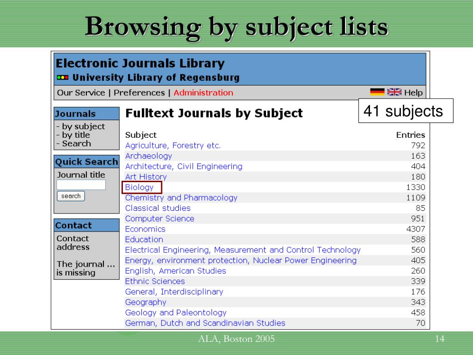This screenshot has width=473, height=355.
Task: Click the traffic light icon by University Library
Action: point(62,78)
